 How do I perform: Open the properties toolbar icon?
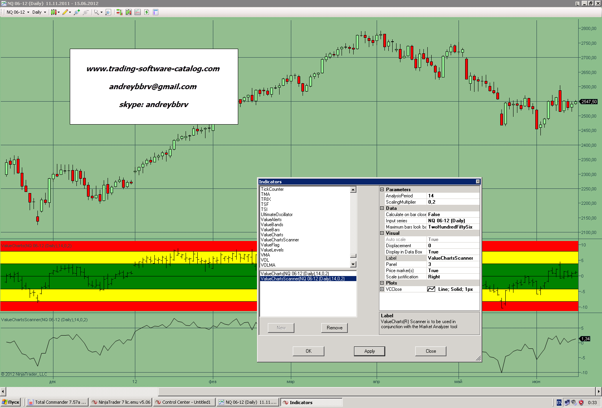click(156, 12)
